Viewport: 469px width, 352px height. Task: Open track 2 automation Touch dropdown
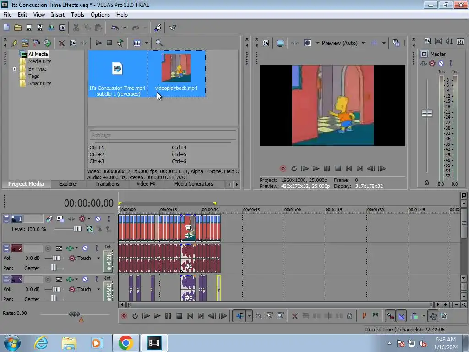point(98,258)
